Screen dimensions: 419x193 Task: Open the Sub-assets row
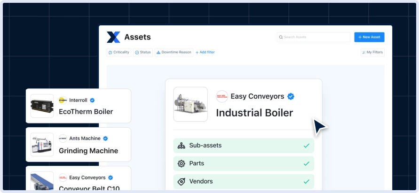point(244,146)
